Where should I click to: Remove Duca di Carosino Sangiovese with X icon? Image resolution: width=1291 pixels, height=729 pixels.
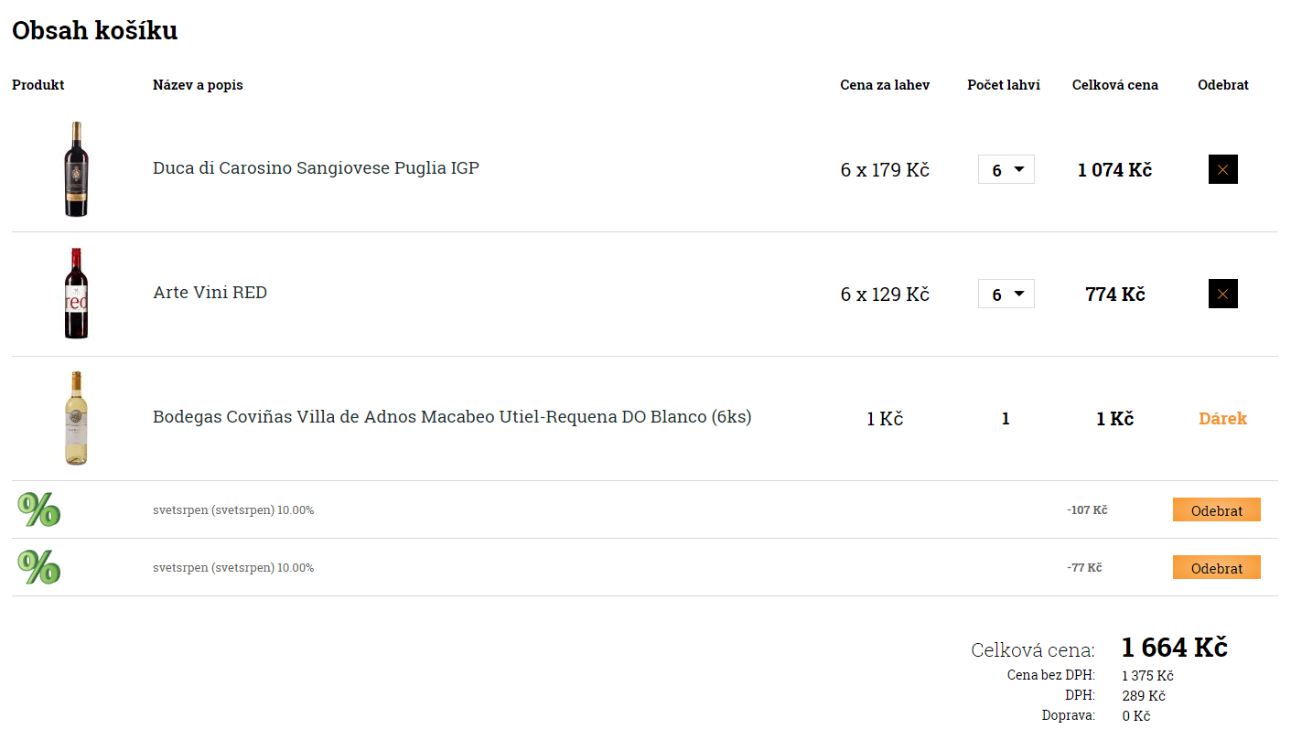[x=1222, y=169]
